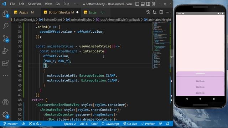The width and height of the screenshot is (228, 128).
Task: Open notifications bell
Action: [x=168, y=124]
